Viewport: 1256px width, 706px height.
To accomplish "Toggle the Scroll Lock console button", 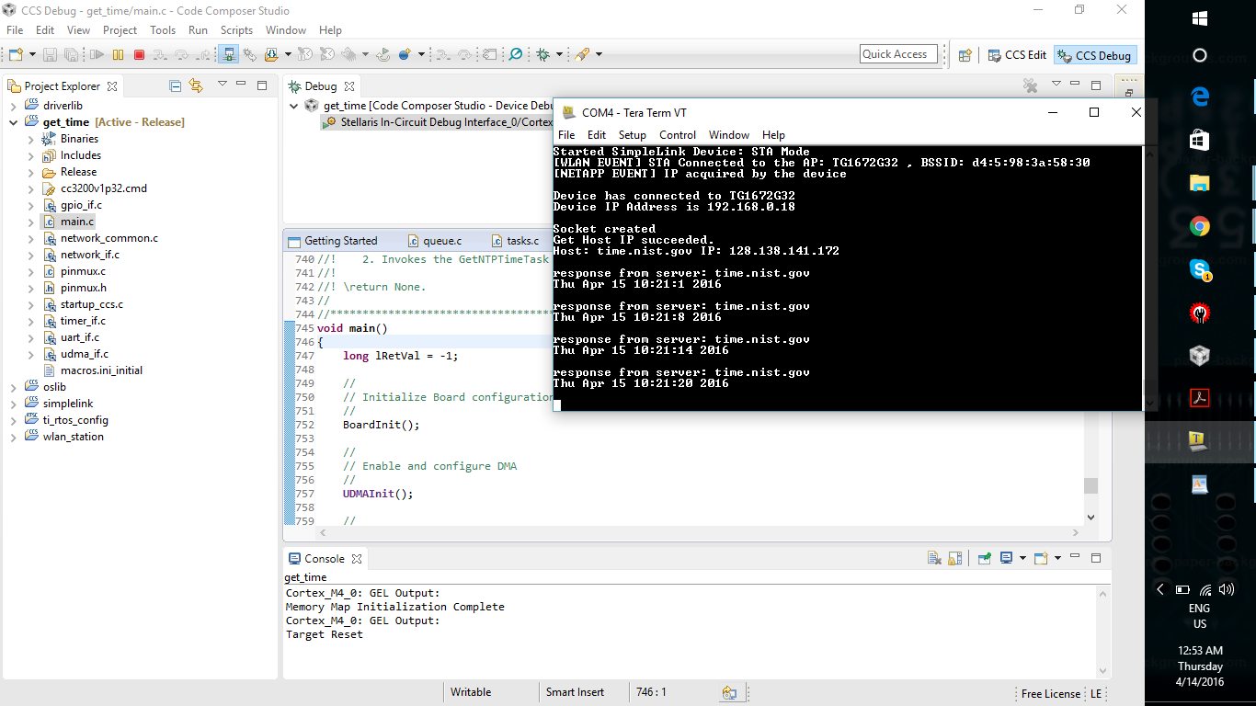I will [954, 558].
